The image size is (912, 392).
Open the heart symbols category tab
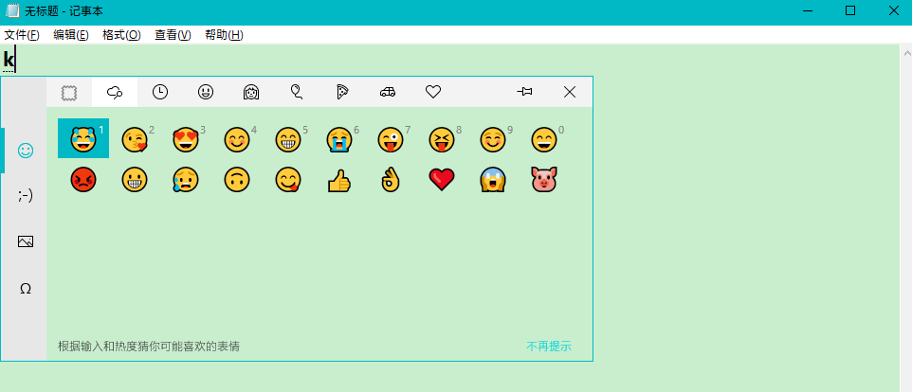pos(433,92)
